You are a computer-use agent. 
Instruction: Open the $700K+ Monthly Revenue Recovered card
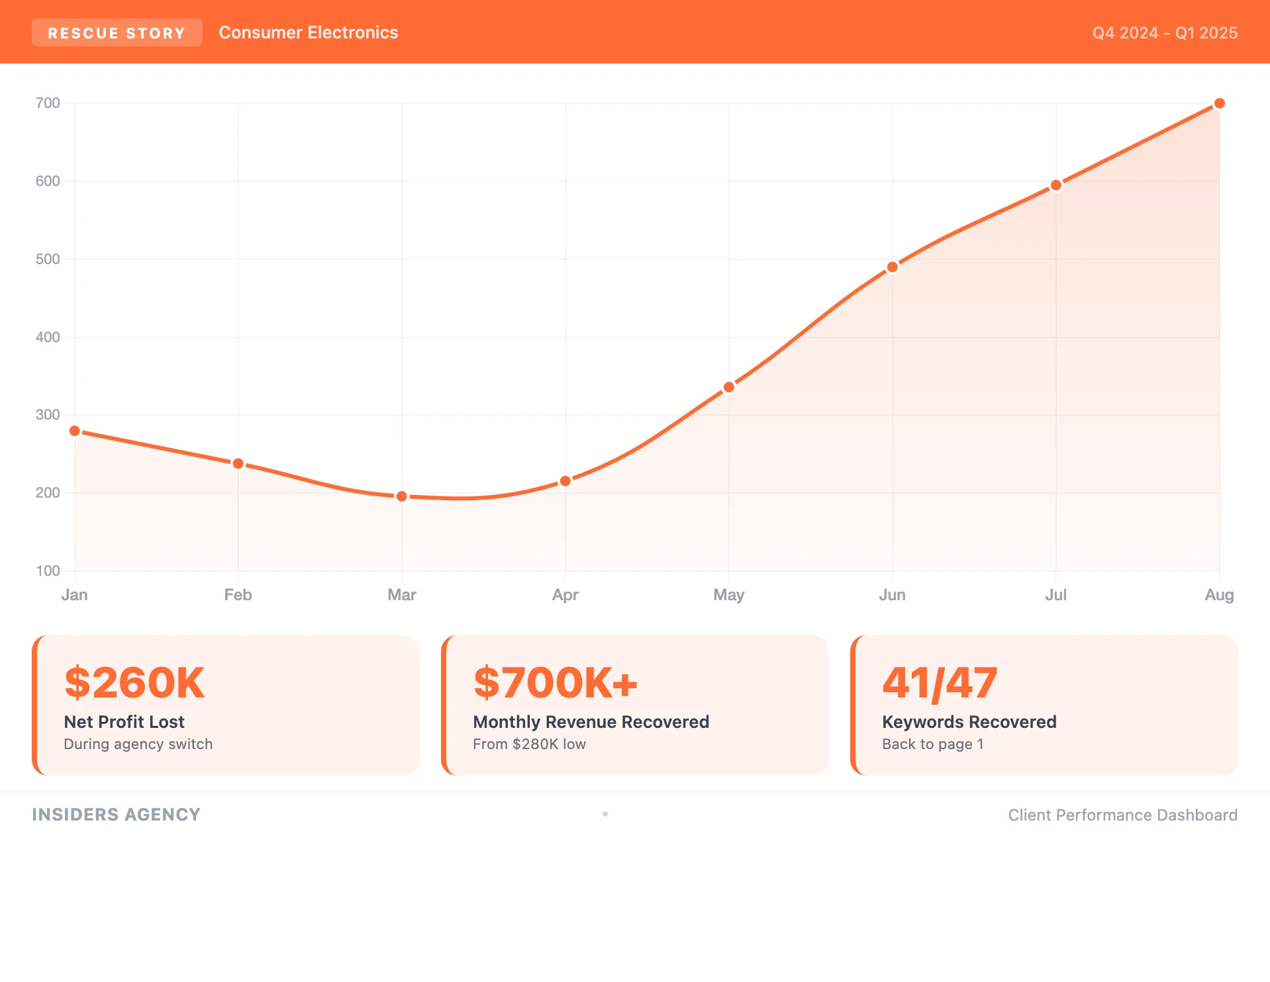click(x=635, y=705)
